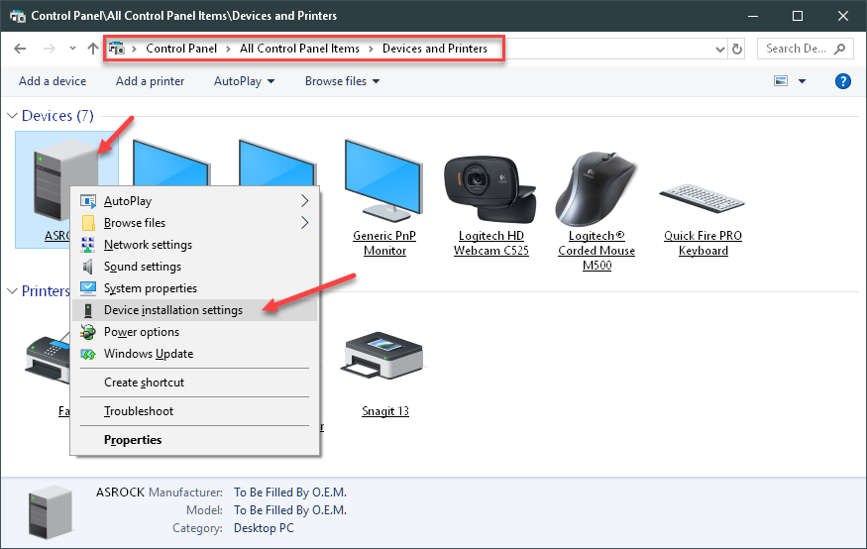Open the AutoPlay toolbar dropdown
The image size is (867, 549).
pyautogui.click(x=271, y=81)
